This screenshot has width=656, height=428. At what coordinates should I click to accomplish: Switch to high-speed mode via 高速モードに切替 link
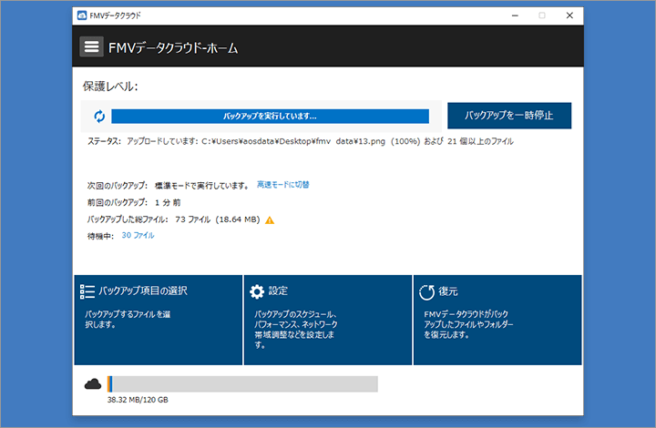(282, 185)
